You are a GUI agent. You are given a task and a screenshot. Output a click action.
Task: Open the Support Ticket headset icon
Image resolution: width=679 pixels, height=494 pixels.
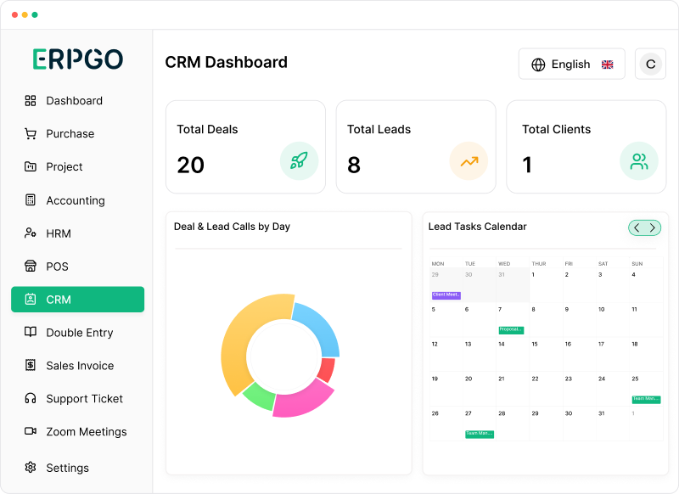pyautogui.click(x=31, y=398)
